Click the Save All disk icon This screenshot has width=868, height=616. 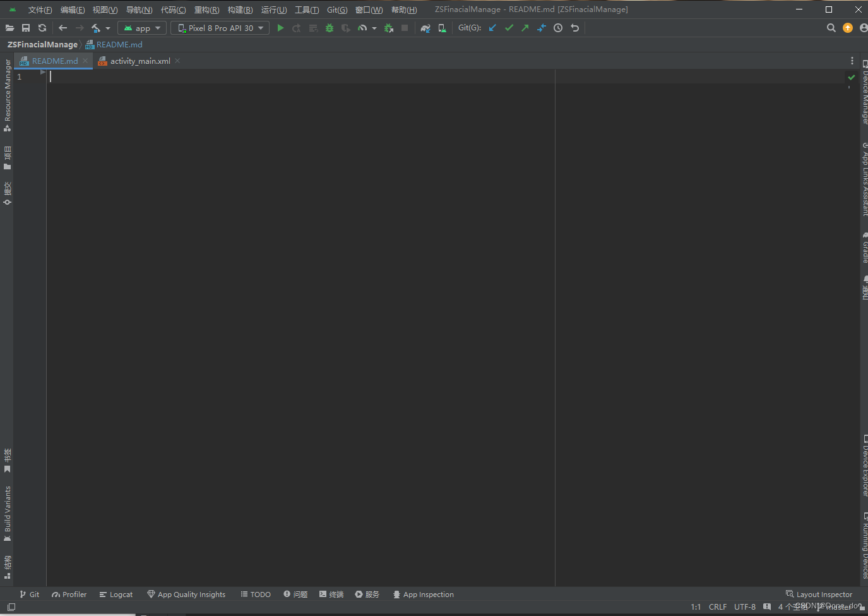point(26,28)
